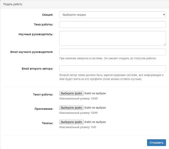169x149 pixels.
Task: Click the Отправить submit button
Action: point(156,143)
